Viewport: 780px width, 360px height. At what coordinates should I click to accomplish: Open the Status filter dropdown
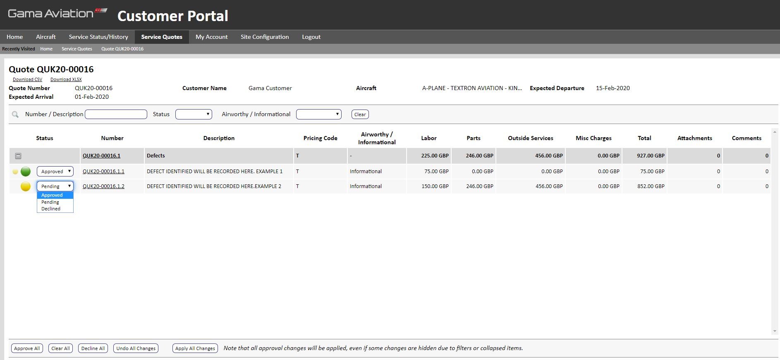[x=194, y=114]
